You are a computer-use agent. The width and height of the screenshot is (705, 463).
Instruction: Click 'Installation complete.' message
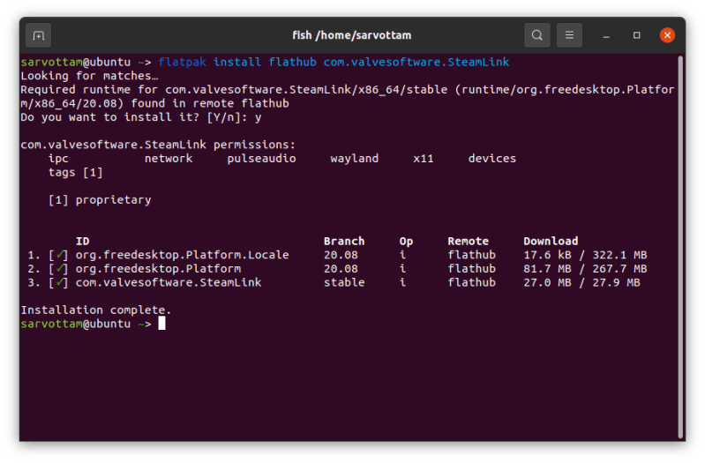pos(96,310)
